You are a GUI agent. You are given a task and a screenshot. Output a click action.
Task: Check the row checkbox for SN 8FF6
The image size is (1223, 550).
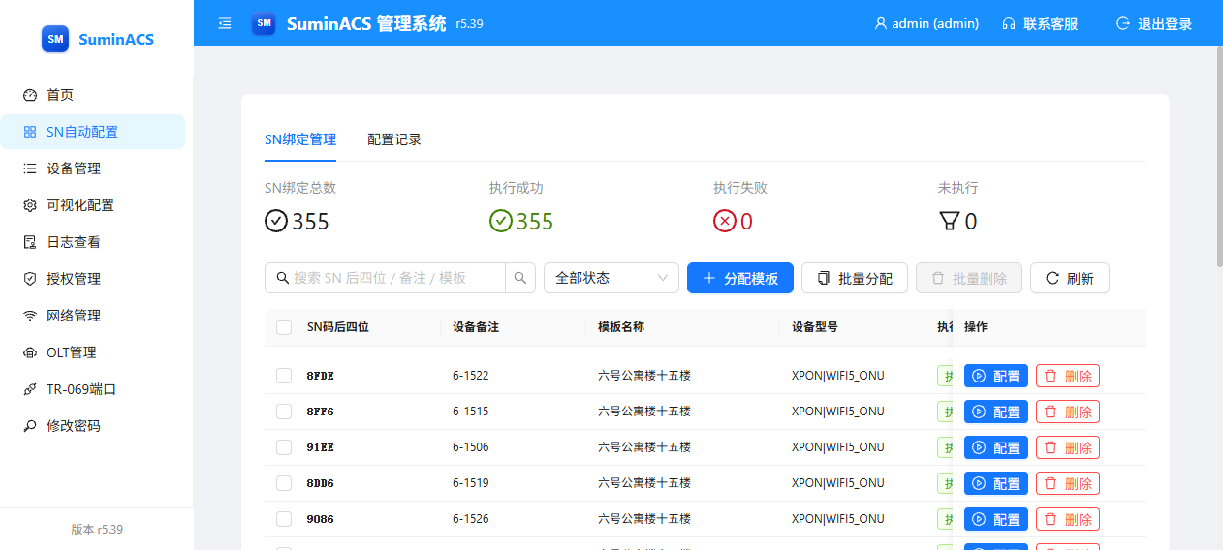click(x=284, y=412)
